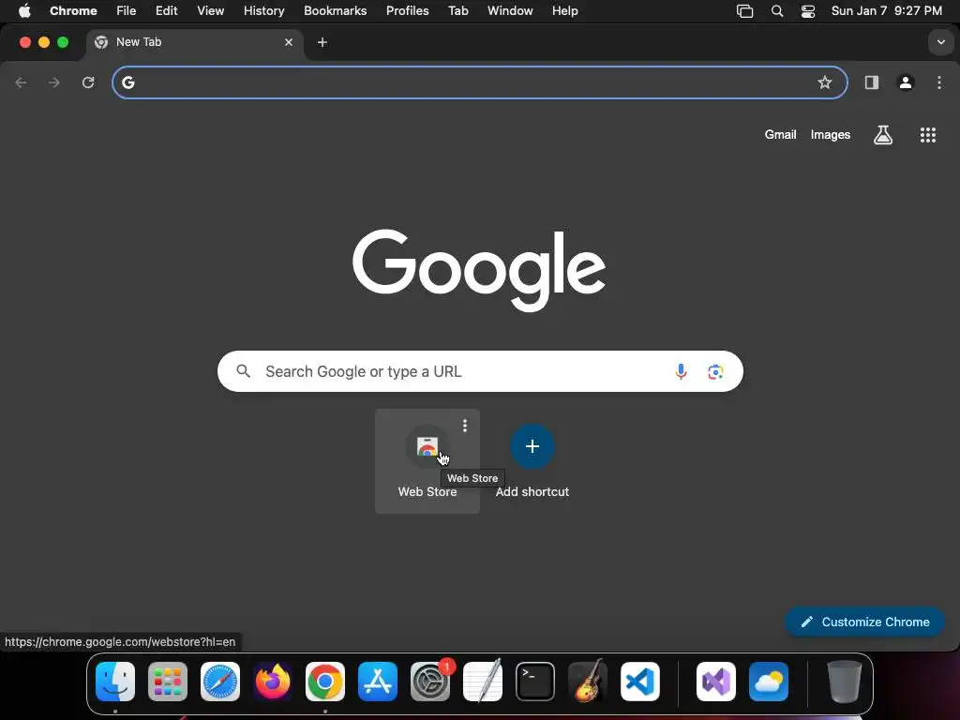Viewport: 960px width, 720px height.
Task: Bookmark this tab with the star icon
Action: [825, 82]
